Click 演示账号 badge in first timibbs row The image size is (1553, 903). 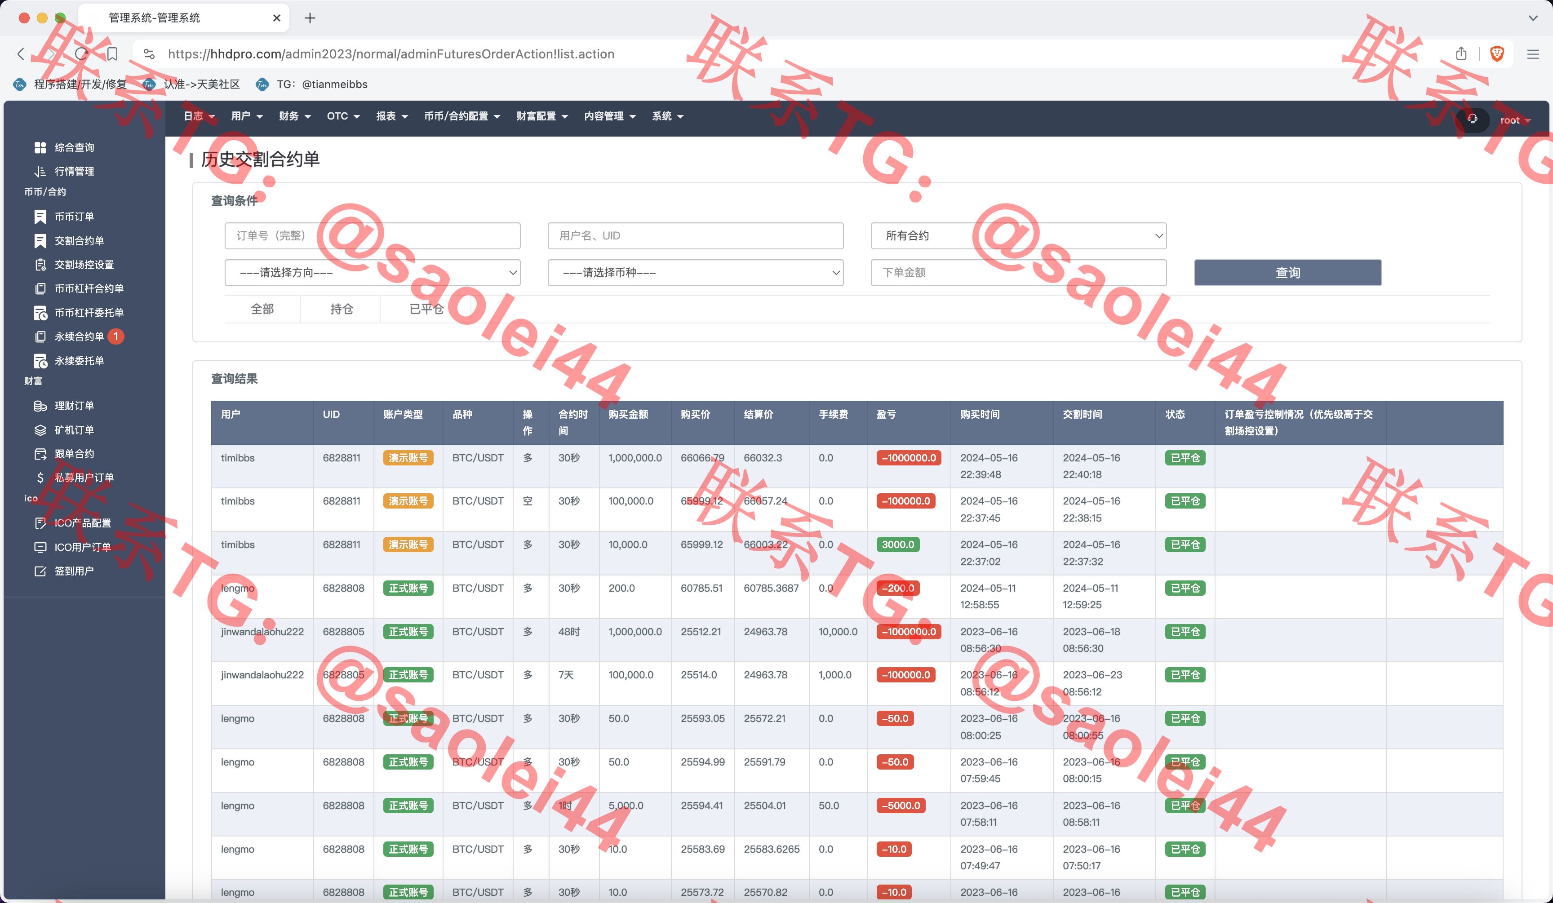[408, 458]
